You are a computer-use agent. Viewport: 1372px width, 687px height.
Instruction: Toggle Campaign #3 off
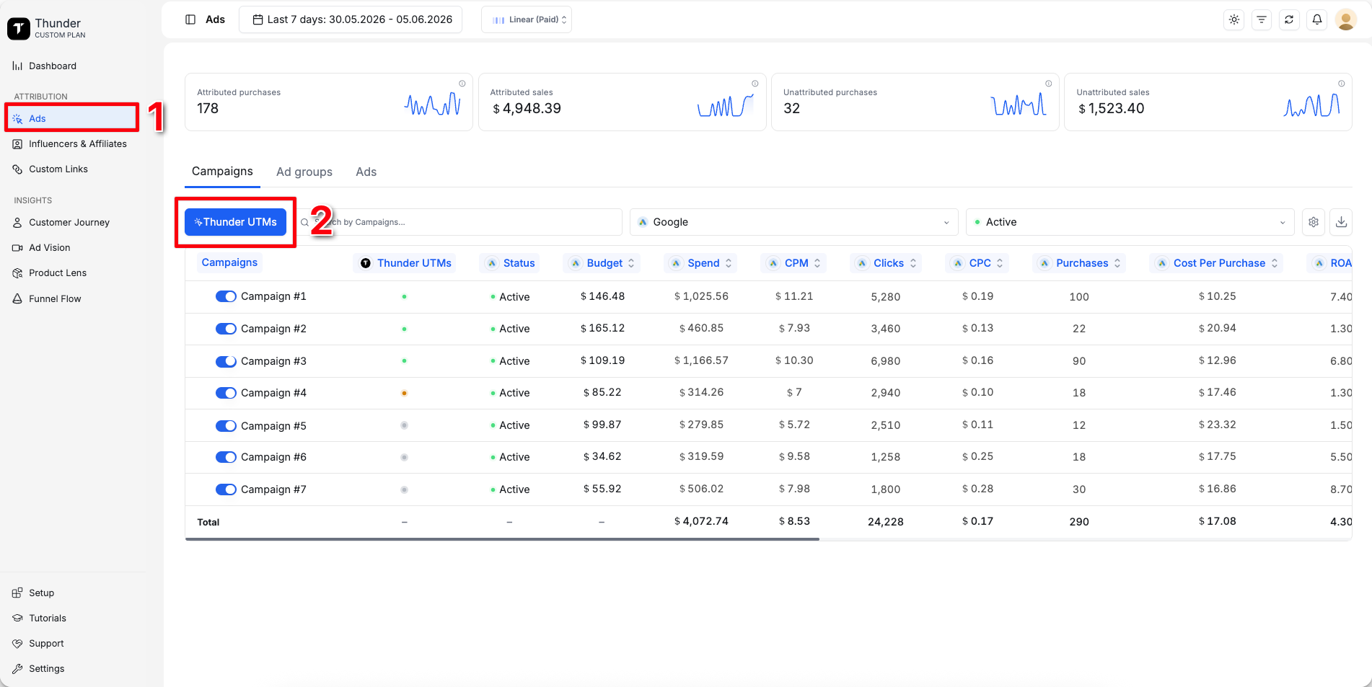click(226, 361)
